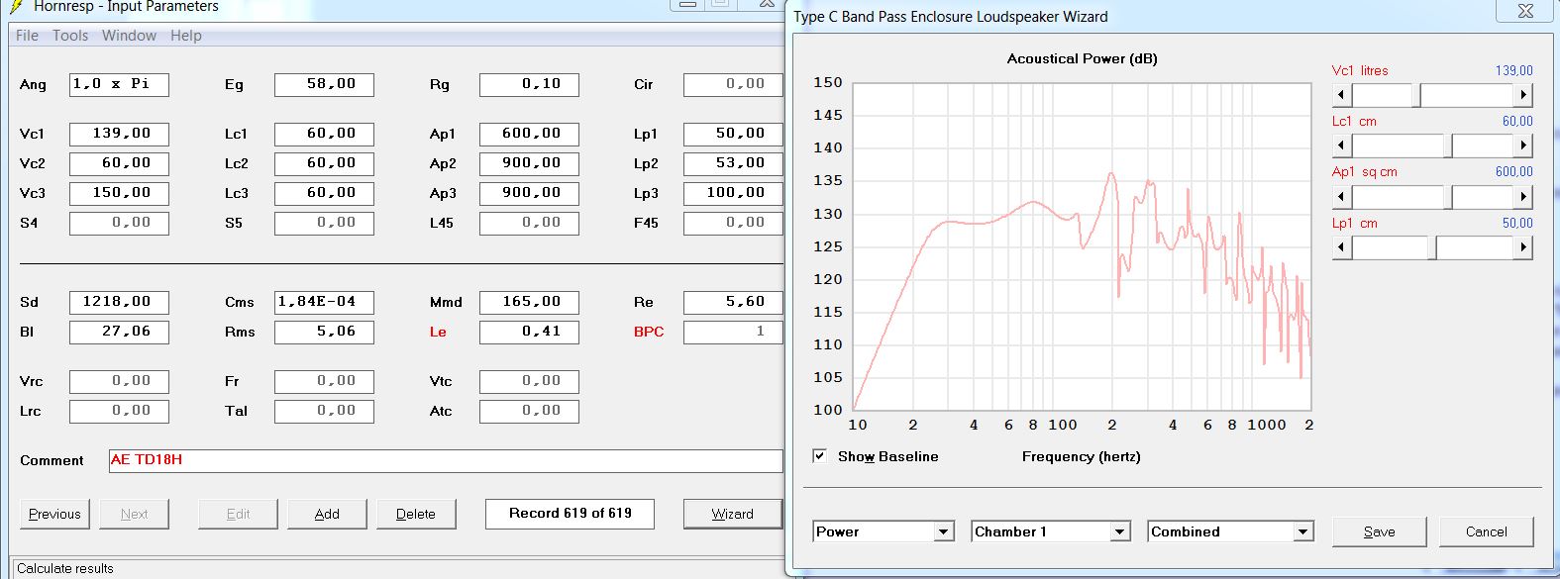This screenshot has height=579, width=1560.
Task: Click the Mmd field showing 165,00
Action: pos(529,302)
